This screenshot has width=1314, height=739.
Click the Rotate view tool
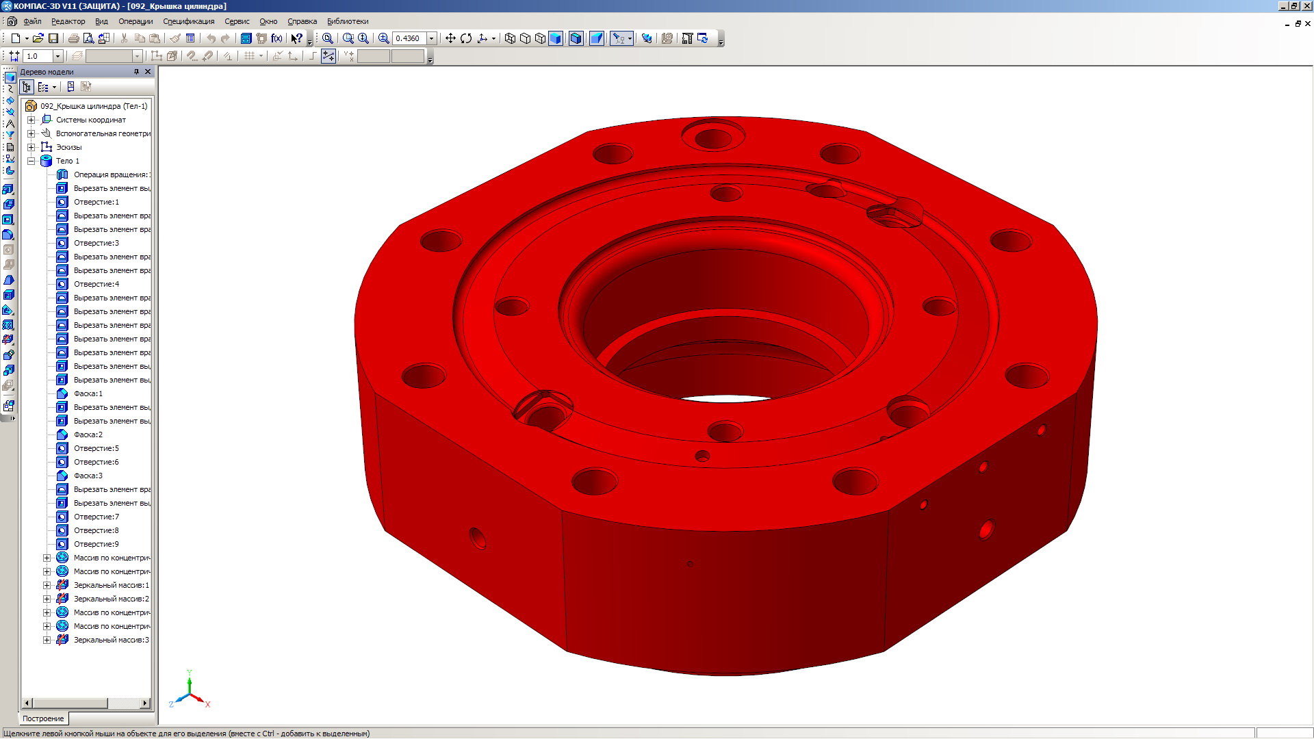pyautogui.click(x=466, y=38)
